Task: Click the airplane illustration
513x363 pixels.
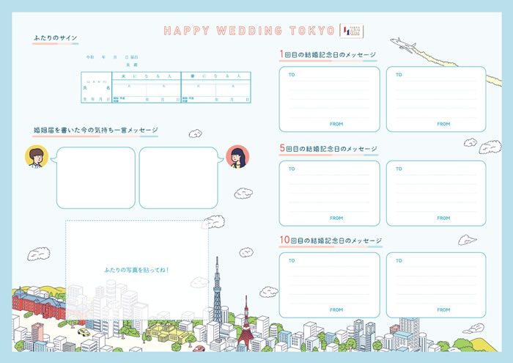Action: (x=402, y=43)
